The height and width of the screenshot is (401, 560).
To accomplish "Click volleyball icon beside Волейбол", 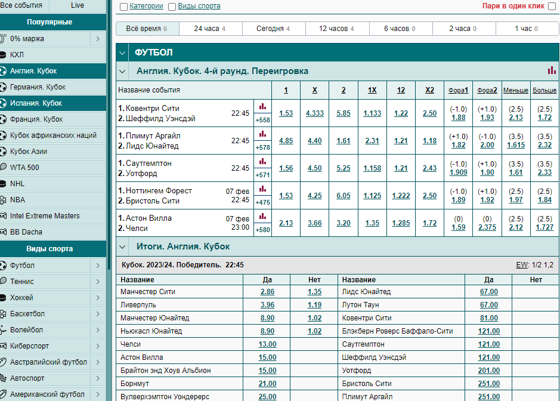I will click(3, 330).
